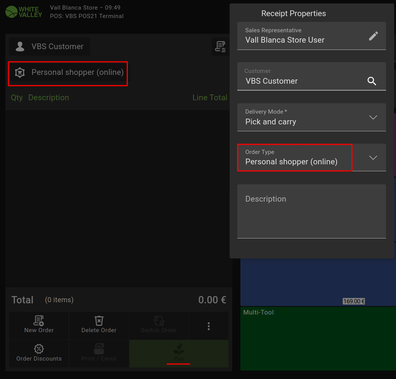Click the customer avatar icon
The image size is (396, 379).
[x=20, y=46]
